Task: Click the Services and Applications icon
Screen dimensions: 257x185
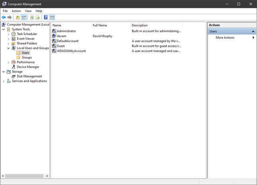Action: pyautogui.click(x=8, y=81)
